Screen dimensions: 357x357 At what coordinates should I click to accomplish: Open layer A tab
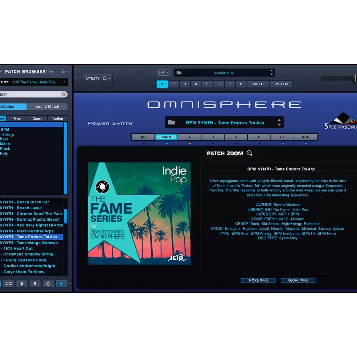pos(189,137)
